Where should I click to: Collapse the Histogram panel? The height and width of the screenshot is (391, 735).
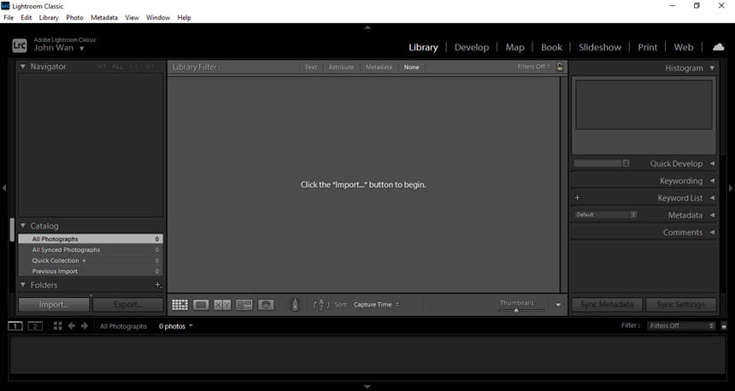(x=712, y=68)
